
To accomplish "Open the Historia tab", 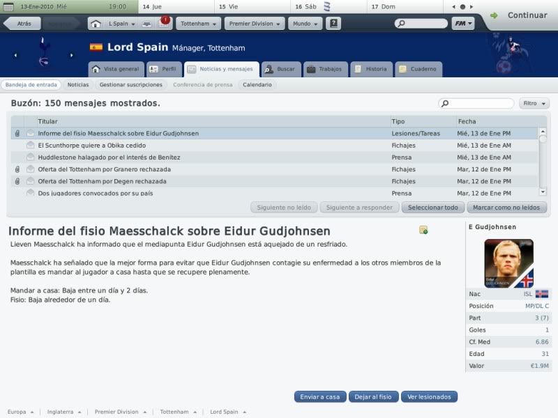I will (x=371, y=69).
